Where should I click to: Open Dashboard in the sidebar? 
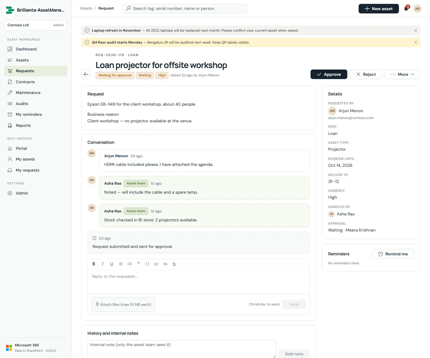tap(36, 49)
